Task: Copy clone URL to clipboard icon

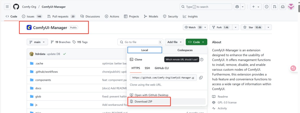Action: point(201,78)
